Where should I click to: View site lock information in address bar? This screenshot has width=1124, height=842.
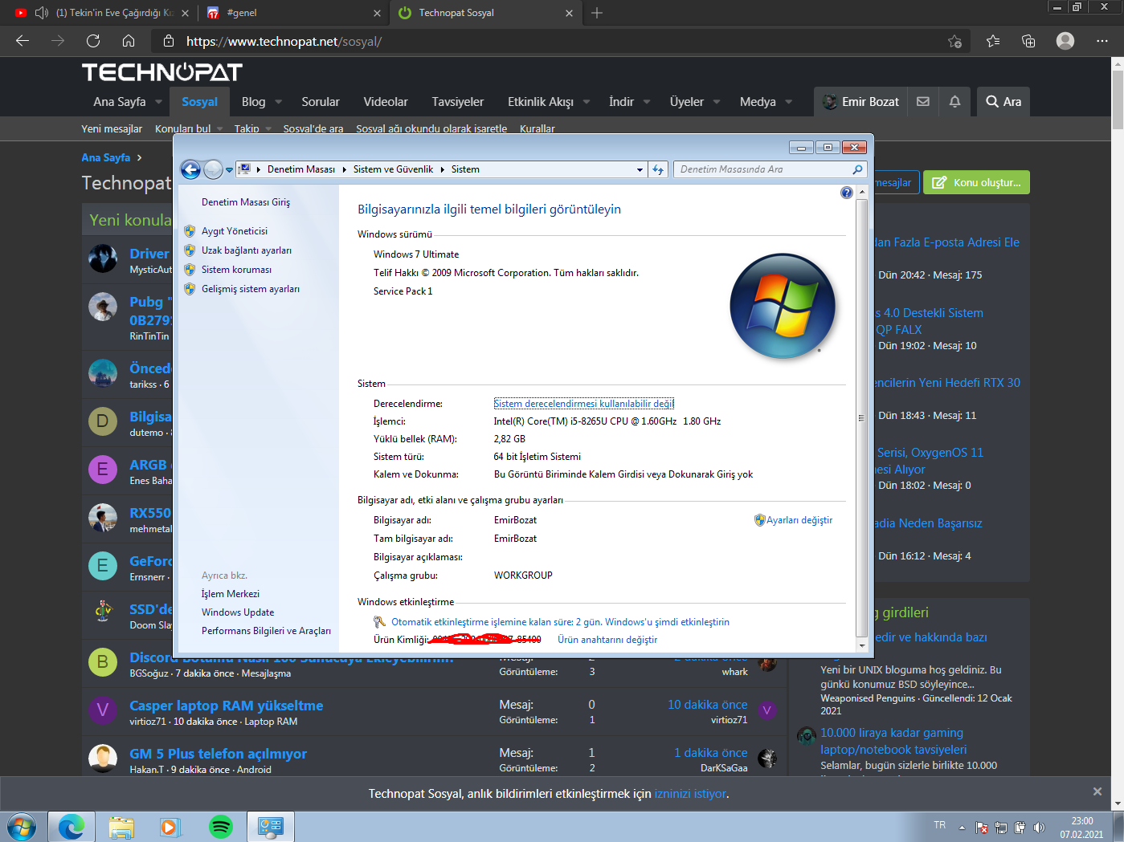coord(168,41)
